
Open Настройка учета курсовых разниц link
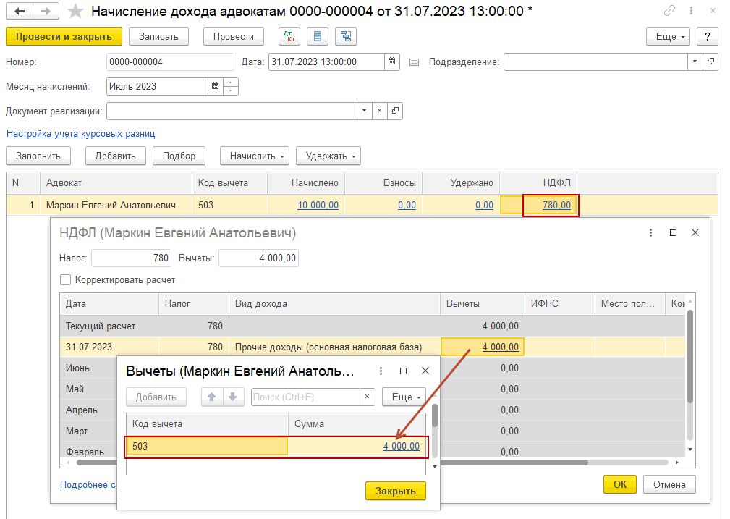[80, 134]
